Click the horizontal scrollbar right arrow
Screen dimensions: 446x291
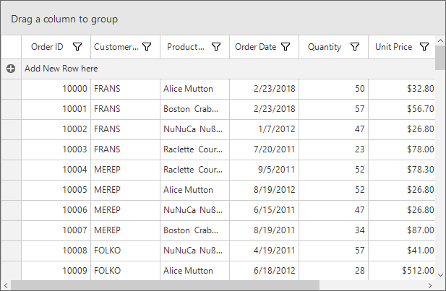tap(430, 285)
